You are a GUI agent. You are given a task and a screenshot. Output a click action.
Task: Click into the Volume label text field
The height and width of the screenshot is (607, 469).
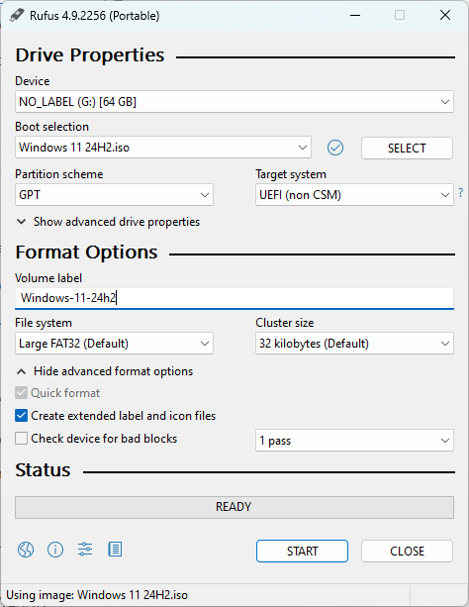click(x=234, y=298)
